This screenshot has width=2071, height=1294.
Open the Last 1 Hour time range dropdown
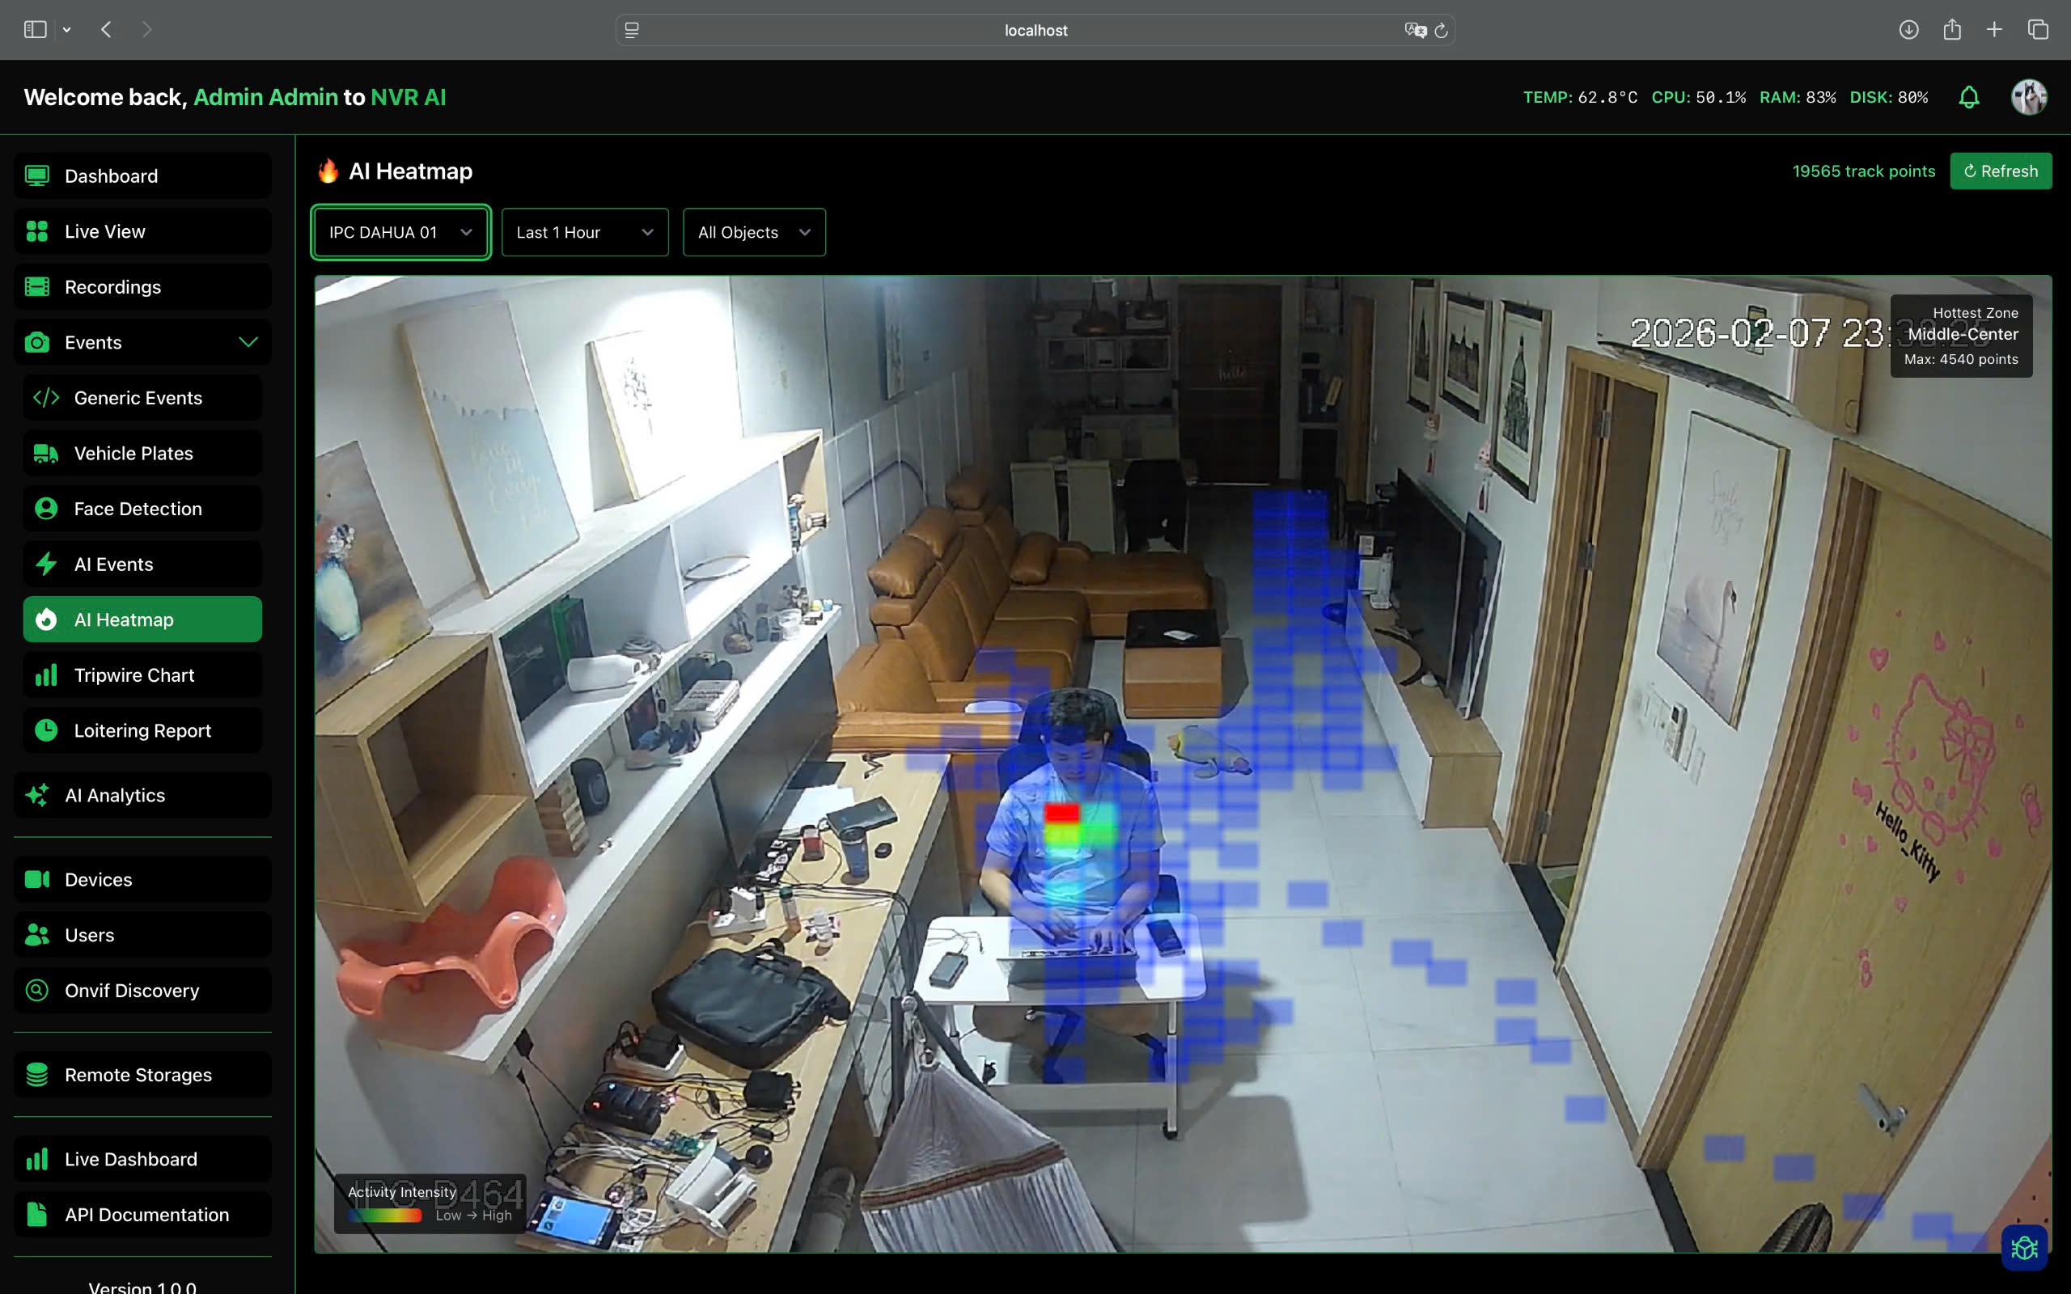(x=585, y=232)
